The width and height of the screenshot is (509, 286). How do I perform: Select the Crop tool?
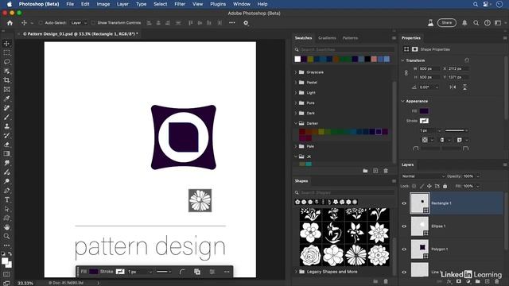point(7,80)
